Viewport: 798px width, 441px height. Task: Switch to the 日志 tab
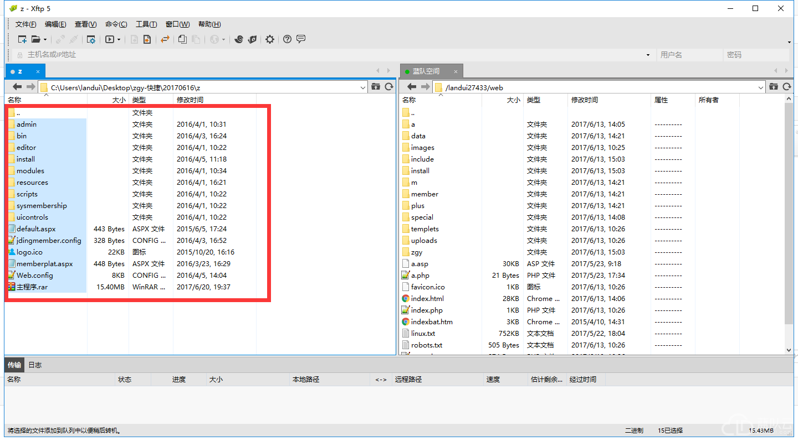(35, 365)
